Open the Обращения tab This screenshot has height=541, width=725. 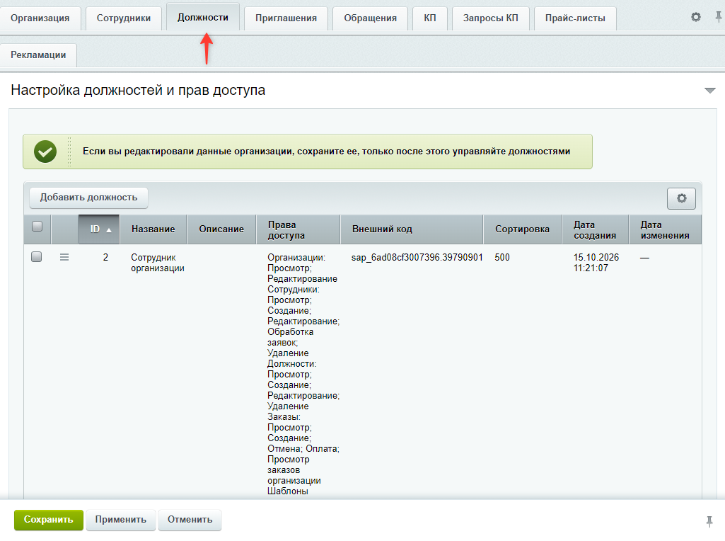tap(371, 18)
